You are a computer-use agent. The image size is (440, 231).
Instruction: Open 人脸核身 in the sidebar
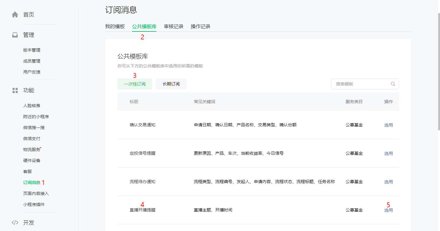(x=32, y=106)
